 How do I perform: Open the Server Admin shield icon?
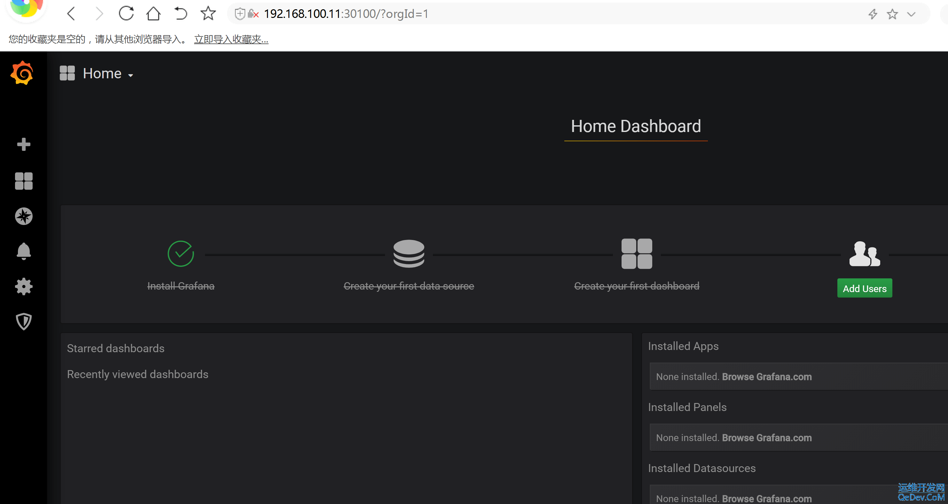pyautogui.click(x=24, y=322)
